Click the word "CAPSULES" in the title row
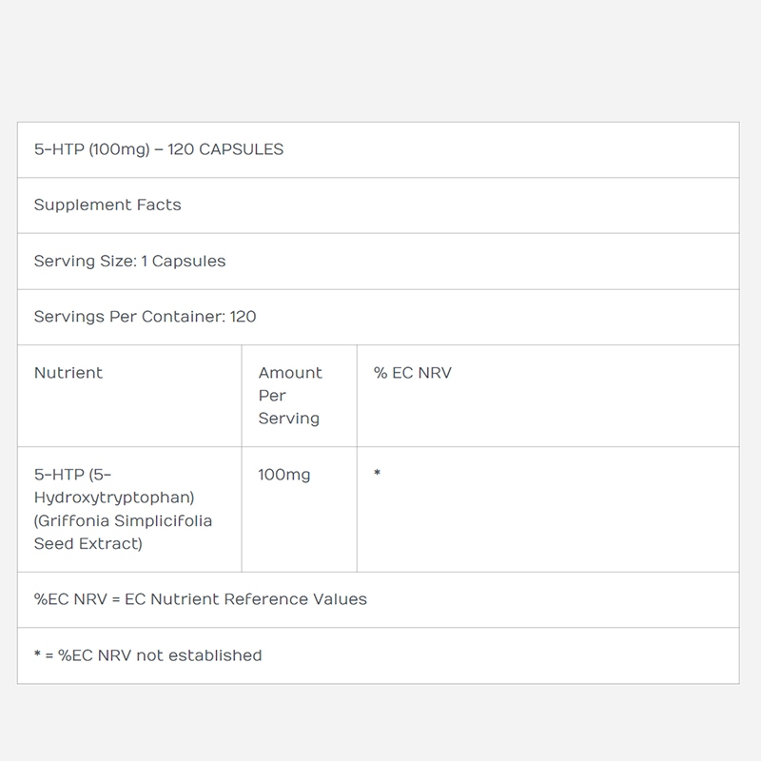 (242, 150)
